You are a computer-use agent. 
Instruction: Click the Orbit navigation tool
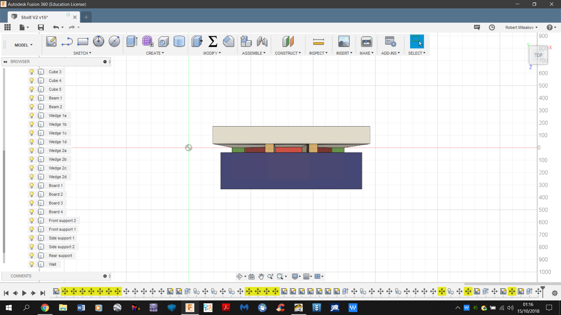(x=240, y=276)
